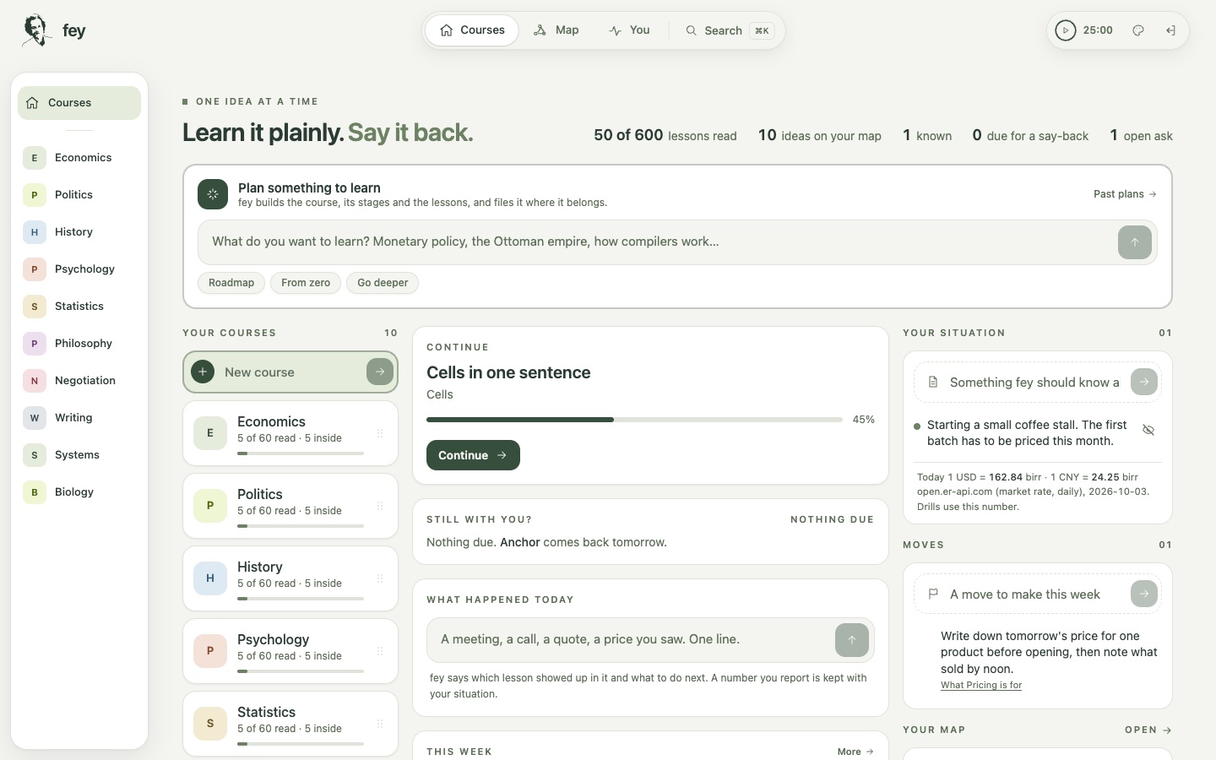Viewport: 1216px width, 760px height.
Task: Select Courses in the left sidebar
Action: (x=79, y=103)
